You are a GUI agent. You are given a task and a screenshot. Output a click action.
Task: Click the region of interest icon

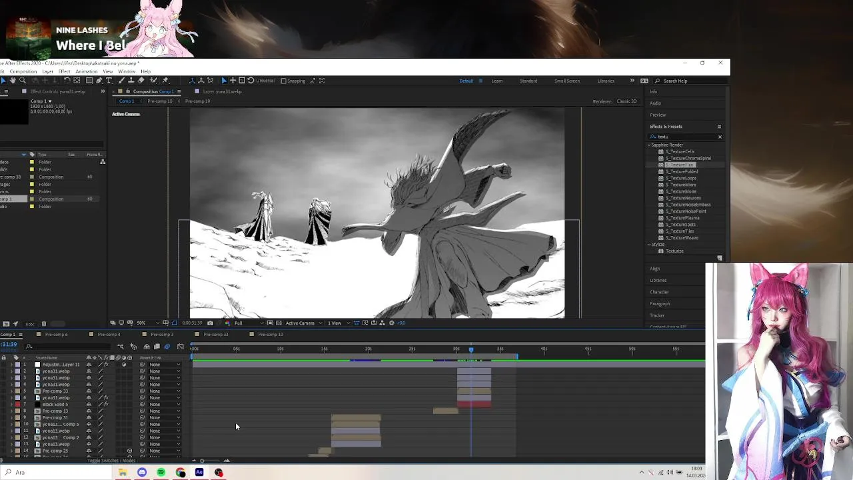click(270, 323)
